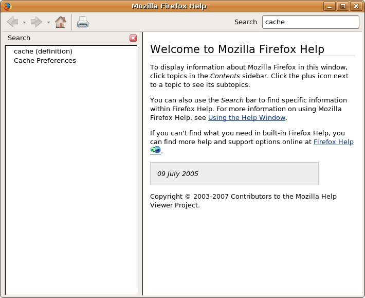Click the external link globe icon
The height and width of the screenshot is (298, 365).
coord(155,150)
